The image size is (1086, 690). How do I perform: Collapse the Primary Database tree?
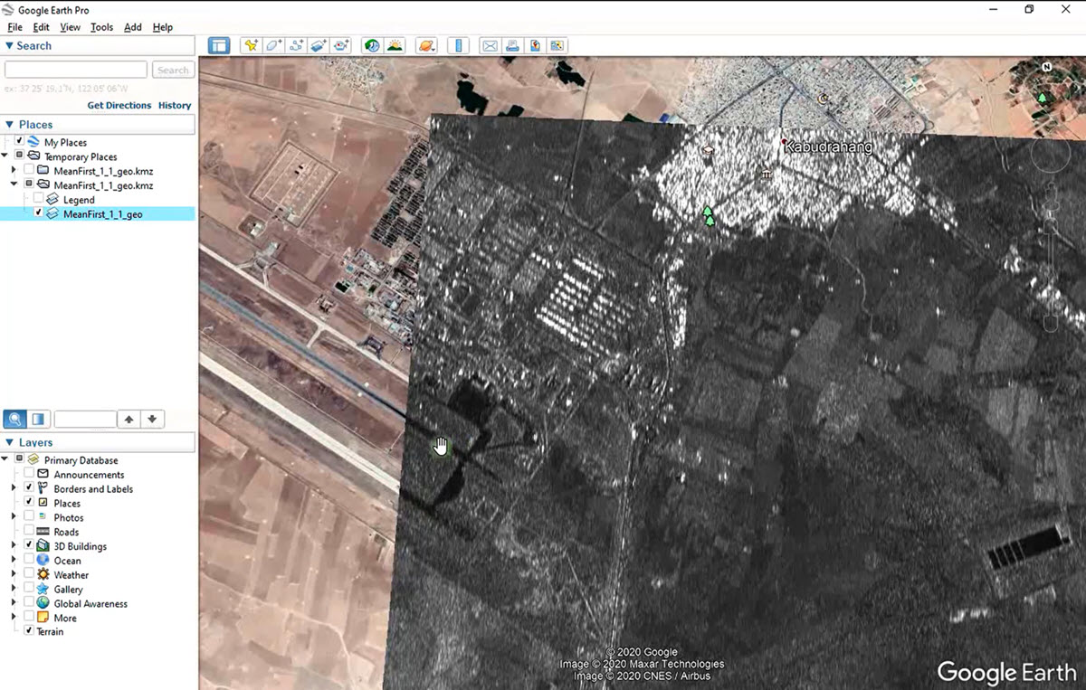[6, 460]
